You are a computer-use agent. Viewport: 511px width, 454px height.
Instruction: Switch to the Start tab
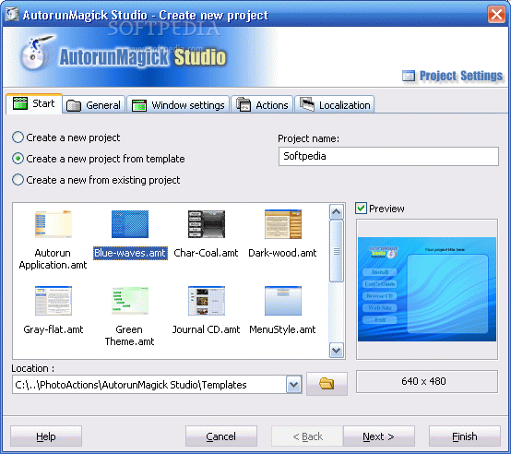[34, 104]
